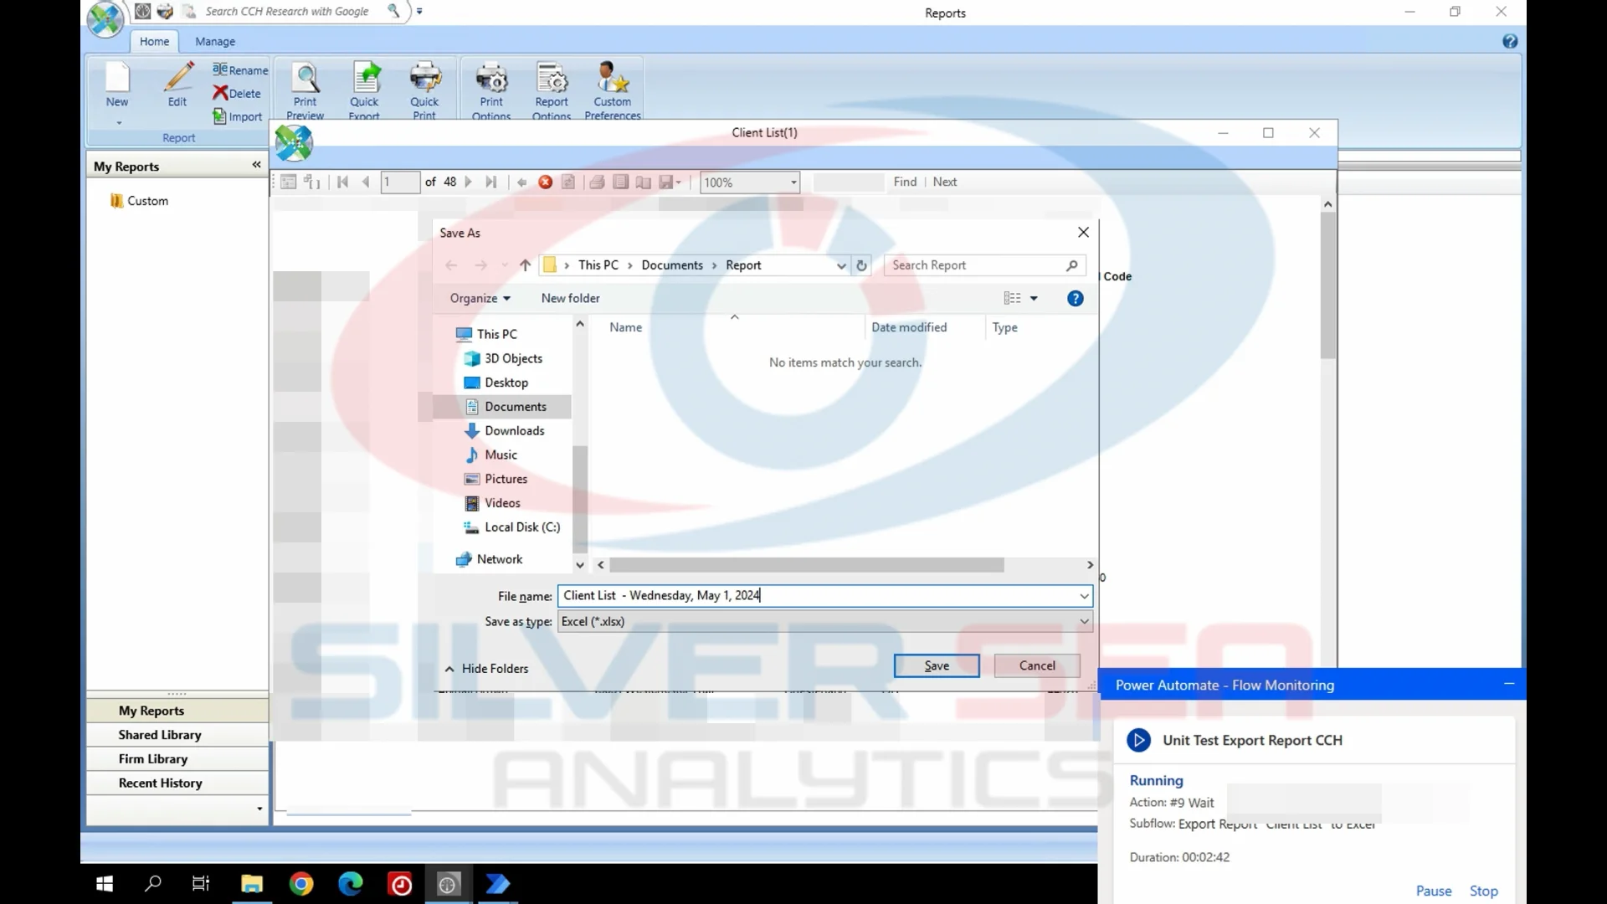Open the Custom folder in My Reports

pos(139,201)
